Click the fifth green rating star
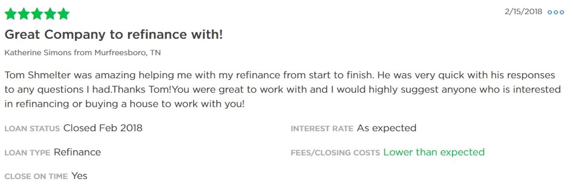Image resolution: width=573 pixels, height=187 pixels. click(63, 14)
